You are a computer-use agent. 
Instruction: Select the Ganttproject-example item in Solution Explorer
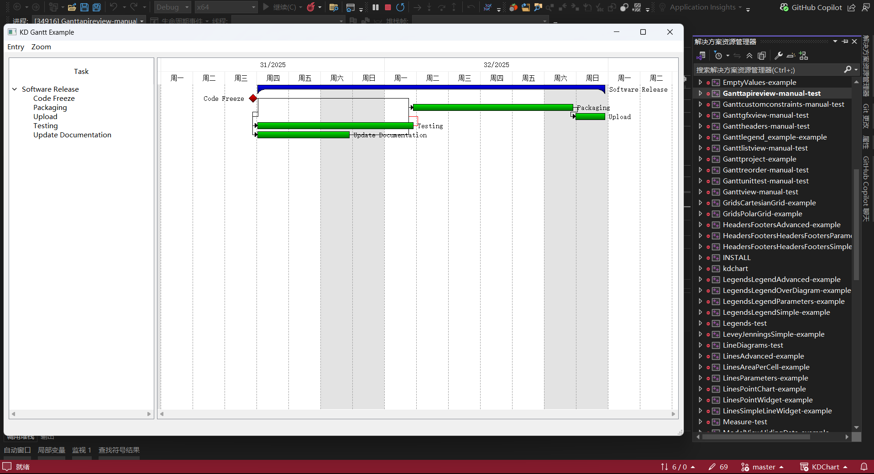[x=759, y=159]
